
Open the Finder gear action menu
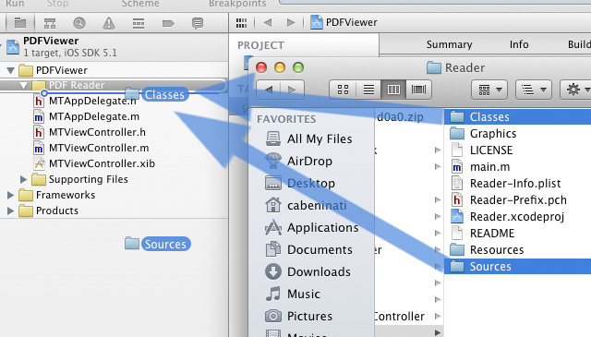pyautogui.click(x=576, y=90)
